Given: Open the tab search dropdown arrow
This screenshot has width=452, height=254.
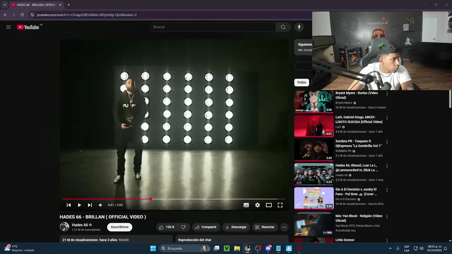Looking at the screenshot, I should (x=5, y=5).
